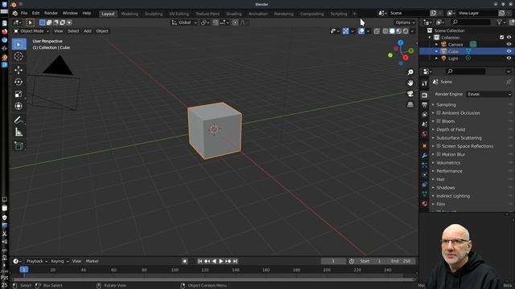The height and width of the screenshot is (289, 515).
Task: Select the Move tool
Action: pos(19,70)
